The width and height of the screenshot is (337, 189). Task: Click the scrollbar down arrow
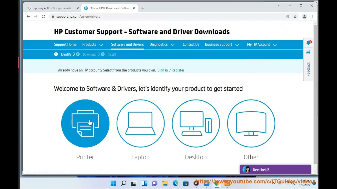[x=315, y=172]
